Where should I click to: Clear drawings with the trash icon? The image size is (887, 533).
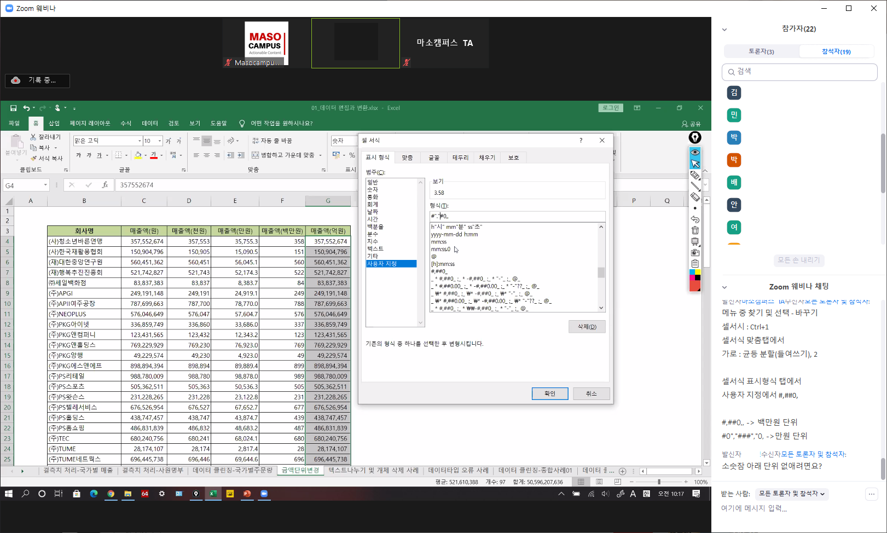695,230
